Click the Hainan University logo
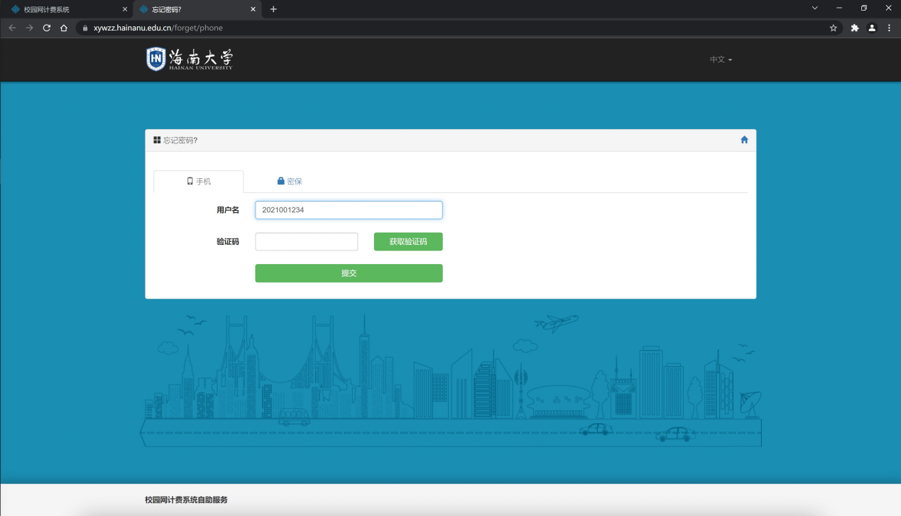Image resolution: width=901 pixels, height=516 pixels. click(x=190, y=60)
